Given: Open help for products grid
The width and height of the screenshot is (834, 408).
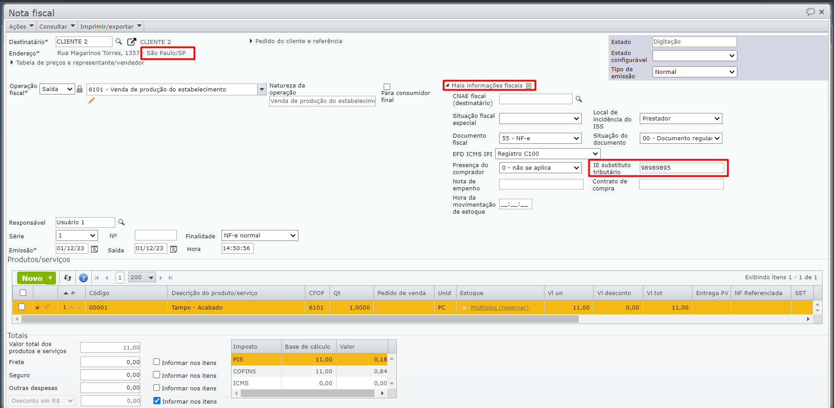Looking at the screenshot, I should tap(83, 278).
